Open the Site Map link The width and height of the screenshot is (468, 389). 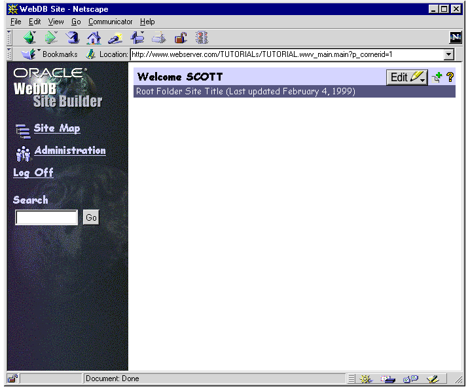tap(56, 128)
